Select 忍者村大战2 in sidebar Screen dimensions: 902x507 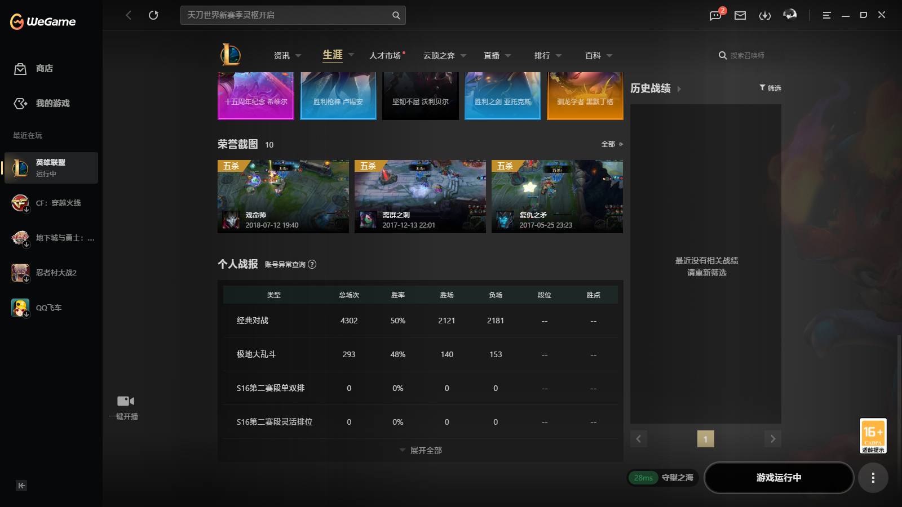51,273
